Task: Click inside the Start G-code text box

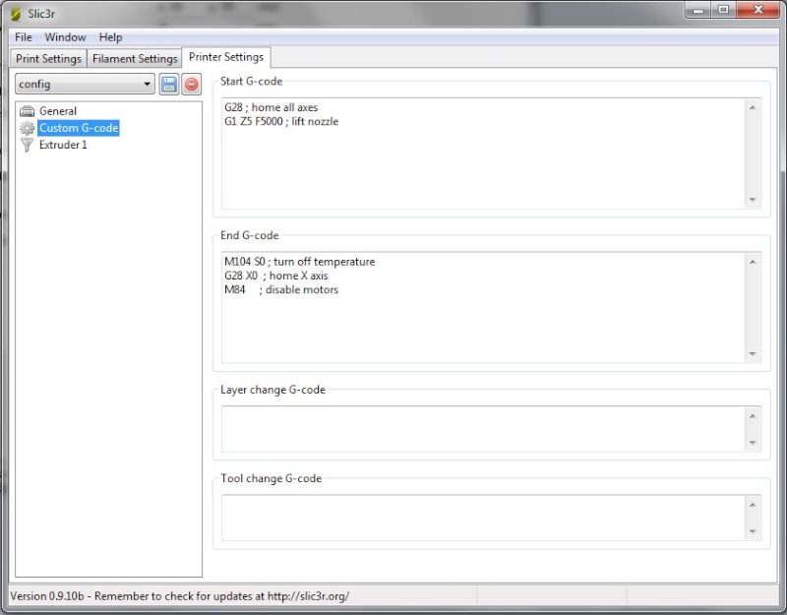Action: tap(483, 154)
